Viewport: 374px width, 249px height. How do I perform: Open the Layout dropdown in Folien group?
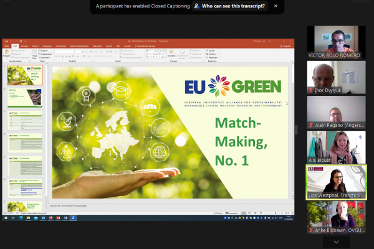click(x=44, y=50)
